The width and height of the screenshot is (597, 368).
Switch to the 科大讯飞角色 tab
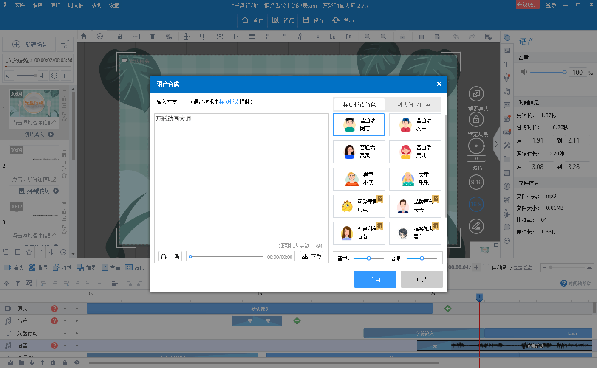pos(413,105)
